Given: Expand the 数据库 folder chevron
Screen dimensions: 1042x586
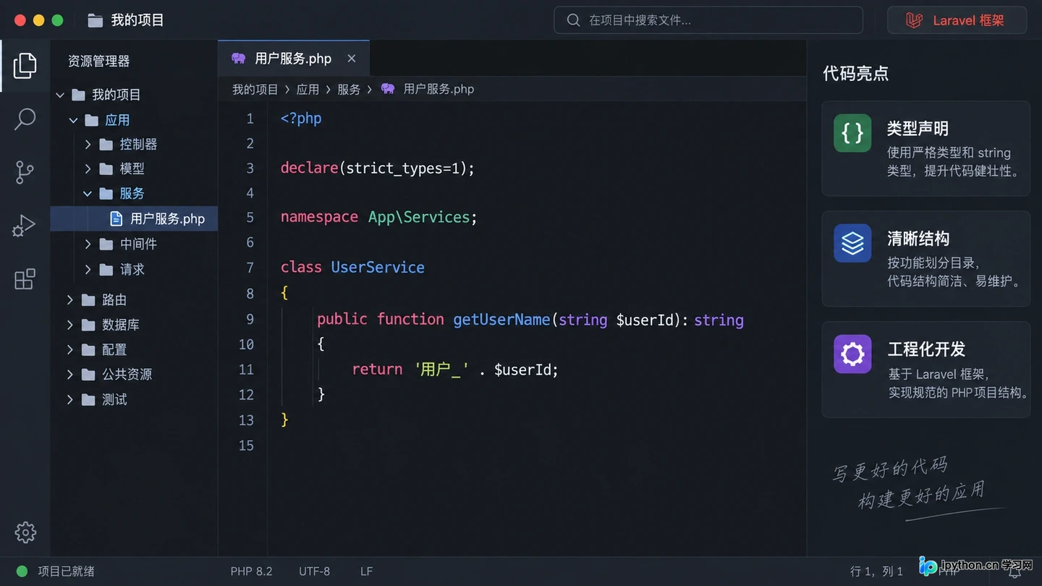Looking at the screenshot, I should point(70,325).
